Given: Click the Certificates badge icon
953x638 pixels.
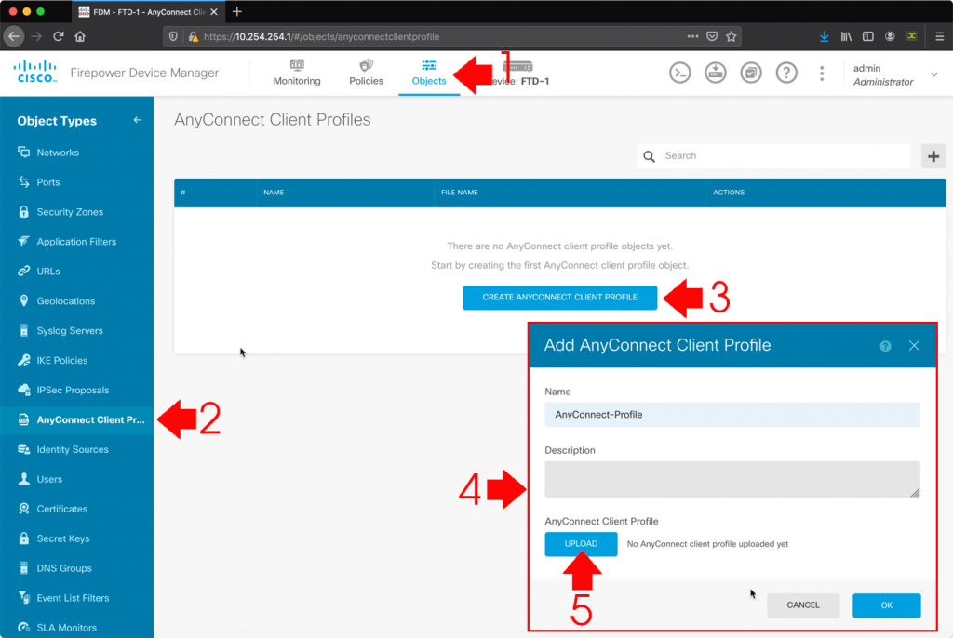Looking at the screenshot, I should [23, 509].
